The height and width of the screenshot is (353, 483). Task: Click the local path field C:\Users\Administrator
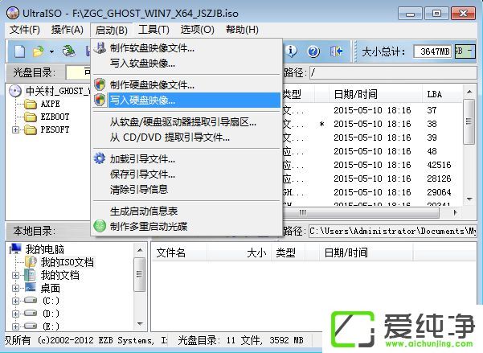(x=393, y=232)
